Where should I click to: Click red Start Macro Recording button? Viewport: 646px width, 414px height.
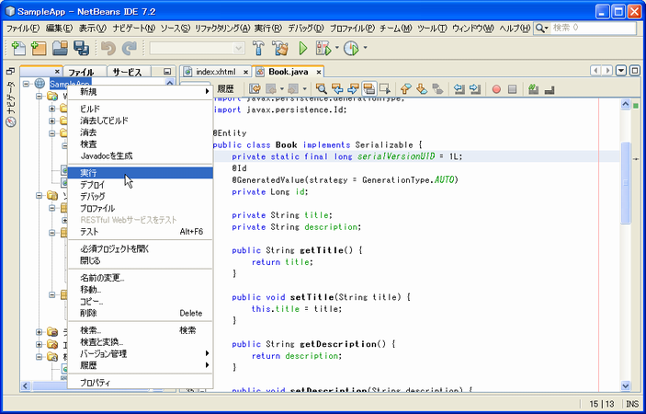pyautogui.click(x=496, y=89)
